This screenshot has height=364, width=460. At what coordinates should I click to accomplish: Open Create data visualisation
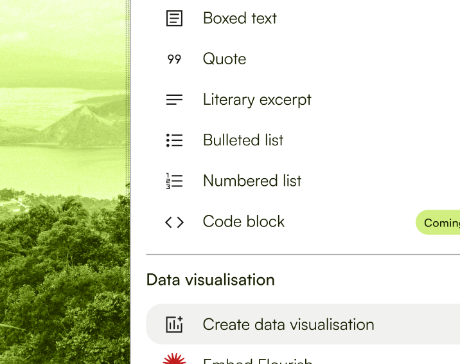point(288,325)
